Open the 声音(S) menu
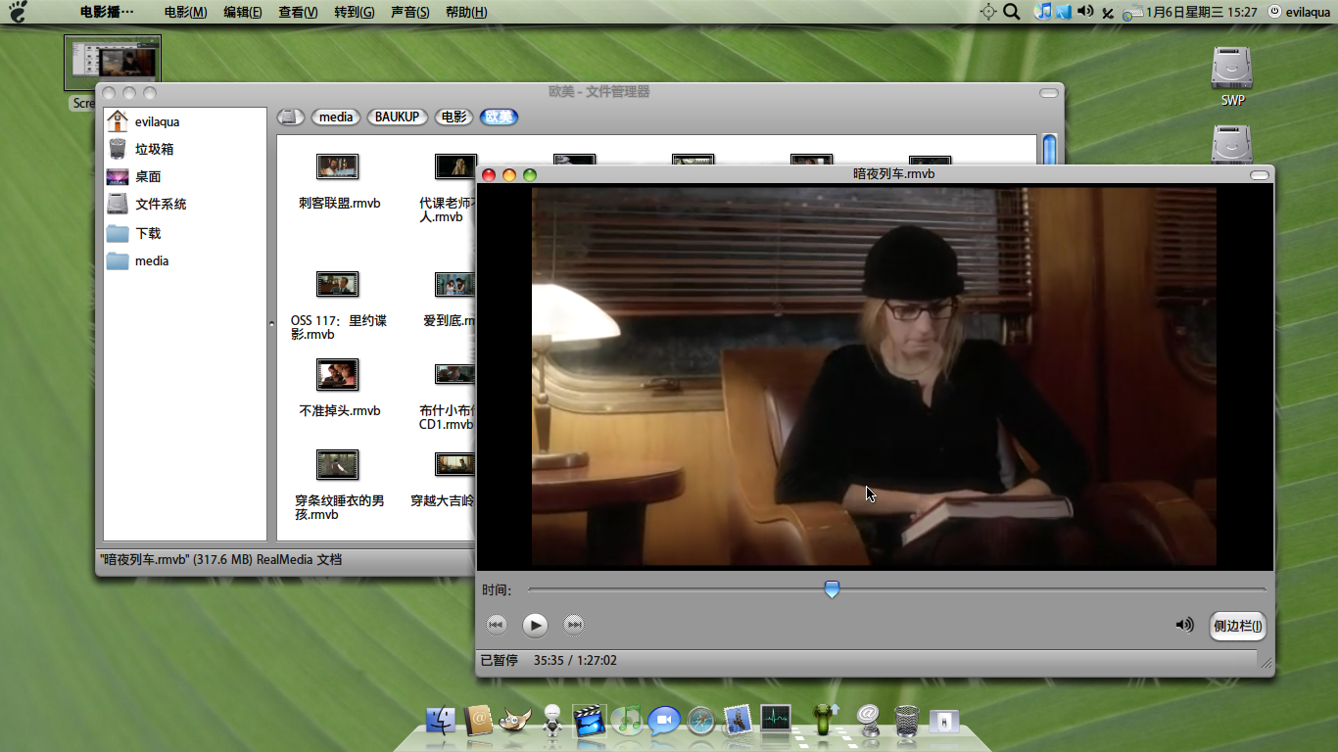This screenshot has width=1338, height=752. [x=409, y=12]
